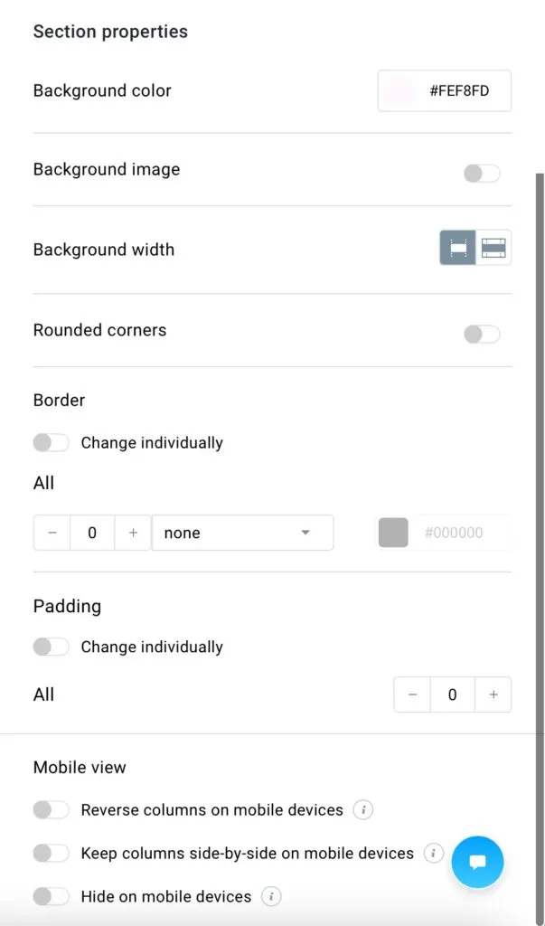Decrease padding All with minus button
The width and height of the screenshot is (545, 926).
412,694
